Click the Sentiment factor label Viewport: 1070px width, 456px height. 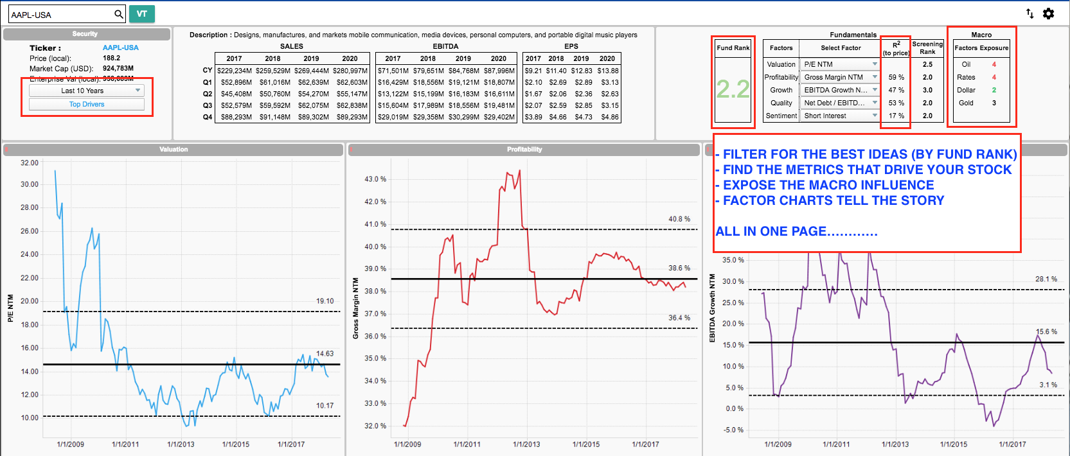pyautogui.click(x=781, y=116)
